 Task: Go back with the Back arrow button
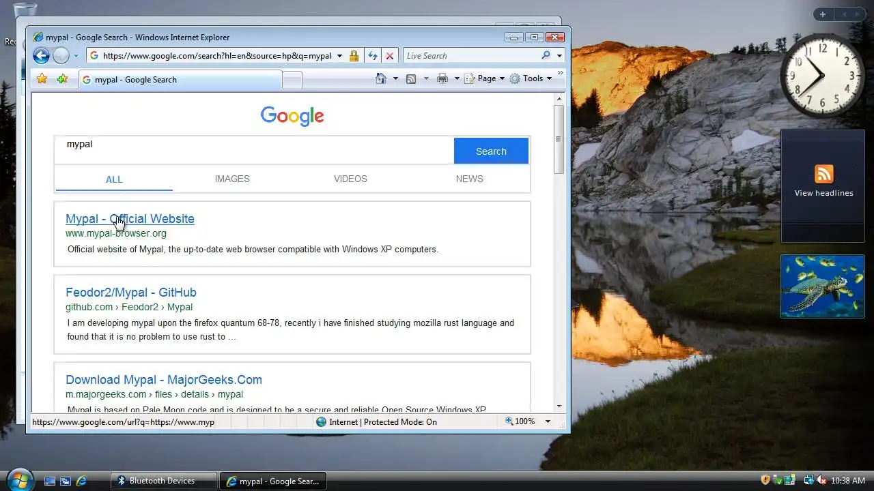pyautogui.click(x=41, y=56)
